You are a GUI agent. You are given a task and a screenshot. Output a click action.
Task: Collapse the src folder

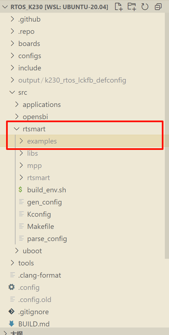pyautogui.click(x=23, y=92)
